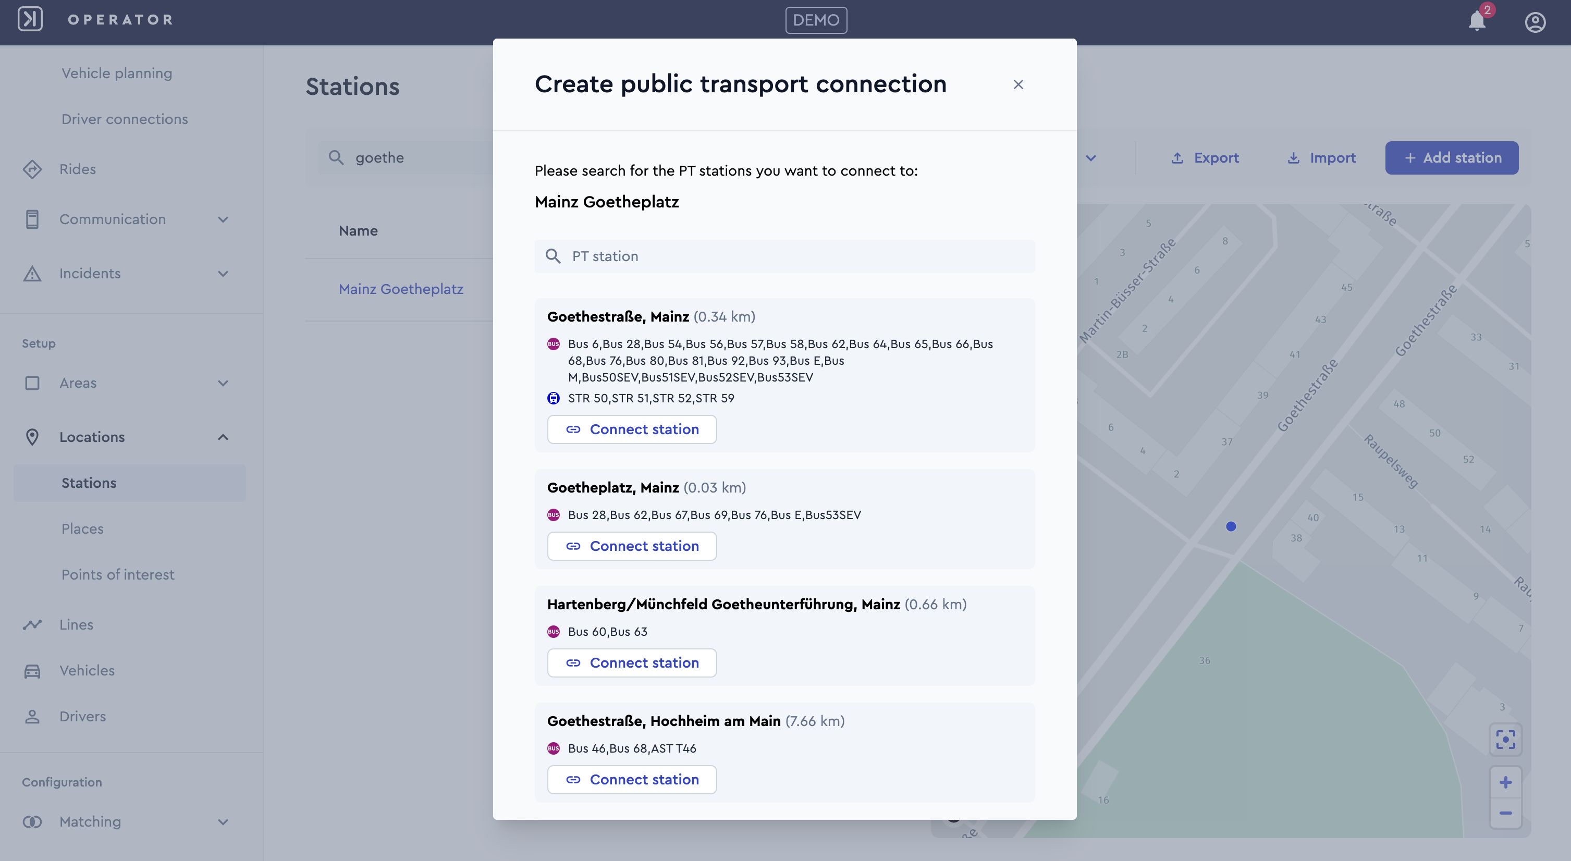The height and width of the screenshot is (861, 1571).
Task: Click the Rides sidebar icon
Action: pos(32,169)
